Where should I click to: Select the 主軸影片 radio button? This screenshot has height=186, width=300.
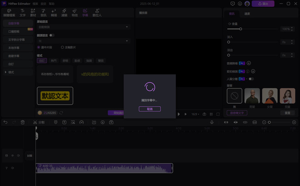[63, 47]
